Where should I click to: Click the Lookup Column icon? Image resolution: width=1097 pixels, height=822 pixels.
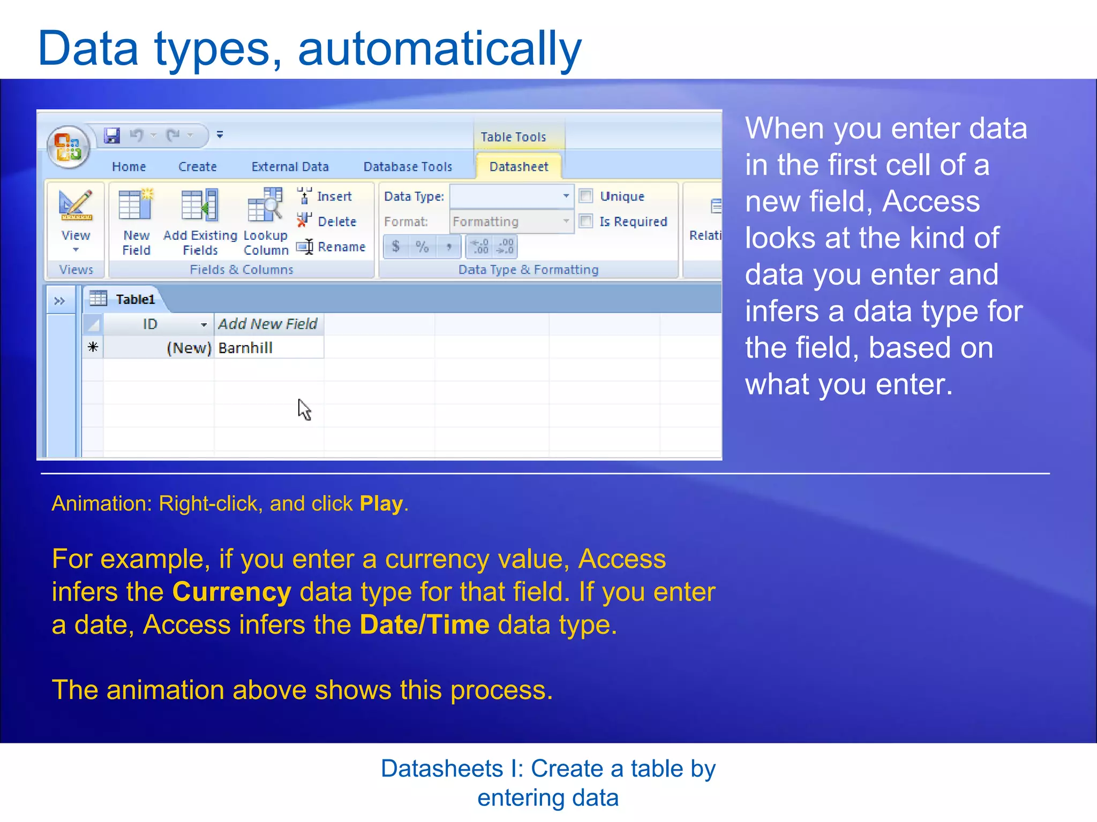coord(265,204)
